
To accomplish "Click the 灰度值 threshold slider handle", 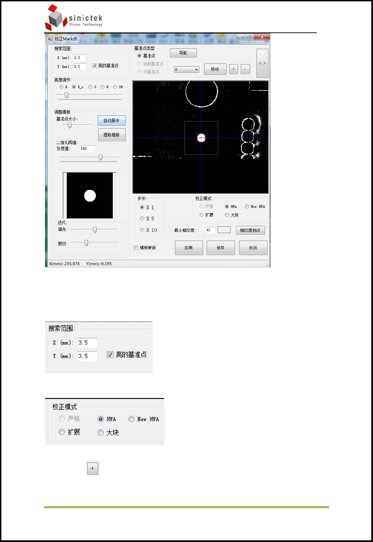I will 100,157.
